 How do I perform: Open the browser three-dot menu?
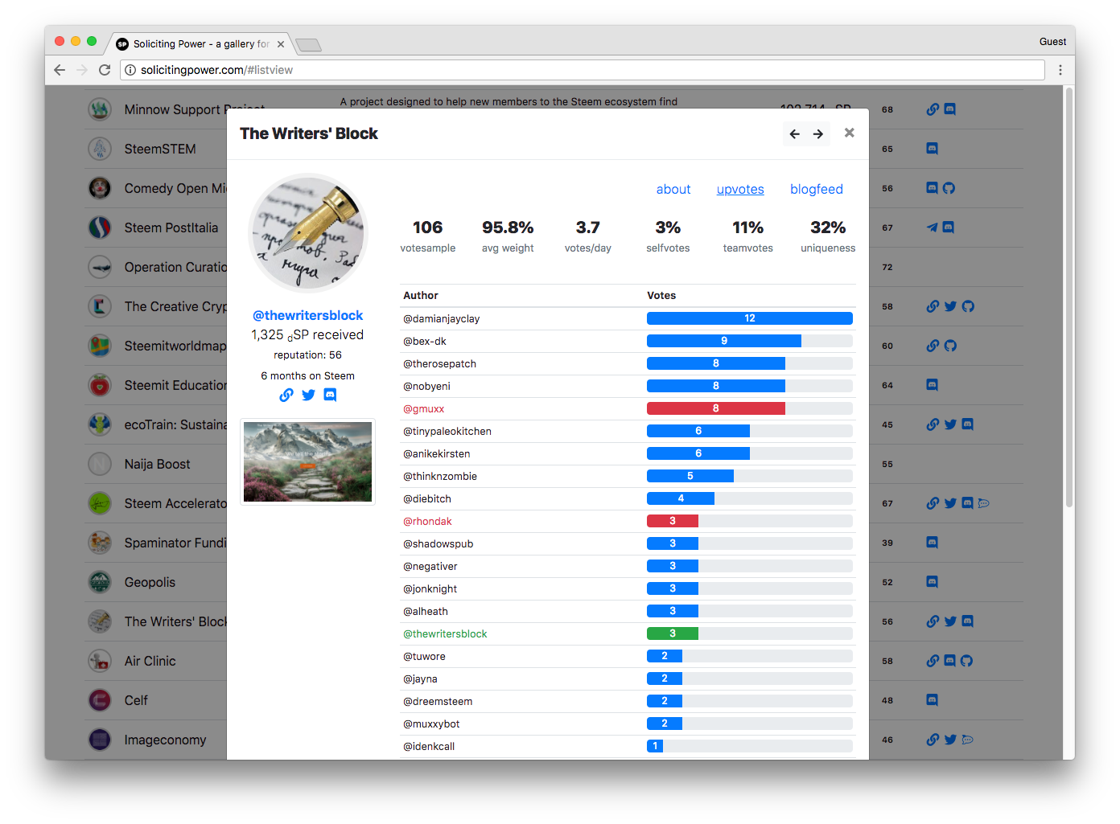(1060, 70)
